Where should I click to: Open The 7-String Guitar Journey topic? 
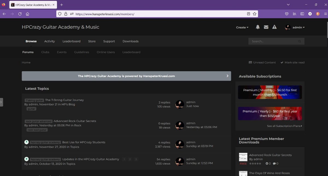pos(65,100)
